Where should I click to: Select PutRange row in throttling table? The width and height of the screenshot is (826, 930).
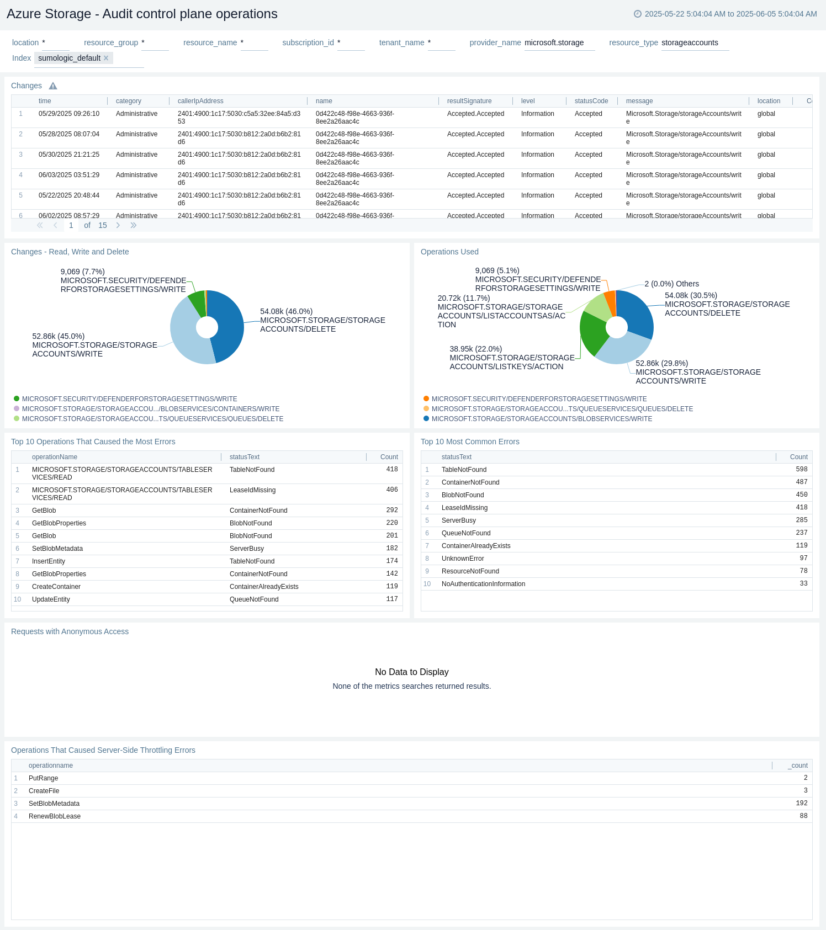[x=412, y=778]
